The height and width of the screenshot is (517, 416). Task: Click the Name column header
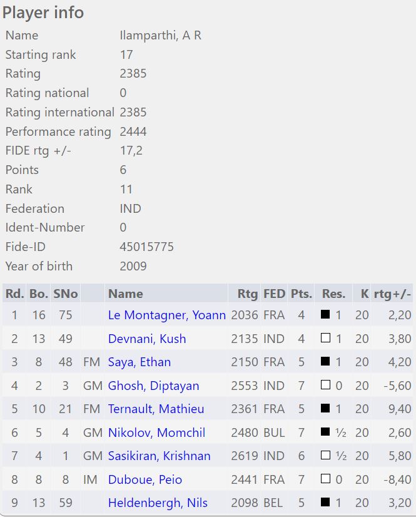coord(125,293)
